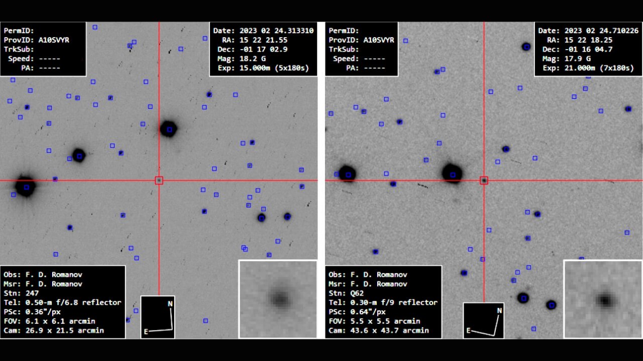This screenshot has width=643, height=361.
Task: Pick the two adjacent marked stars right of left compass
Action: [274, 217]
